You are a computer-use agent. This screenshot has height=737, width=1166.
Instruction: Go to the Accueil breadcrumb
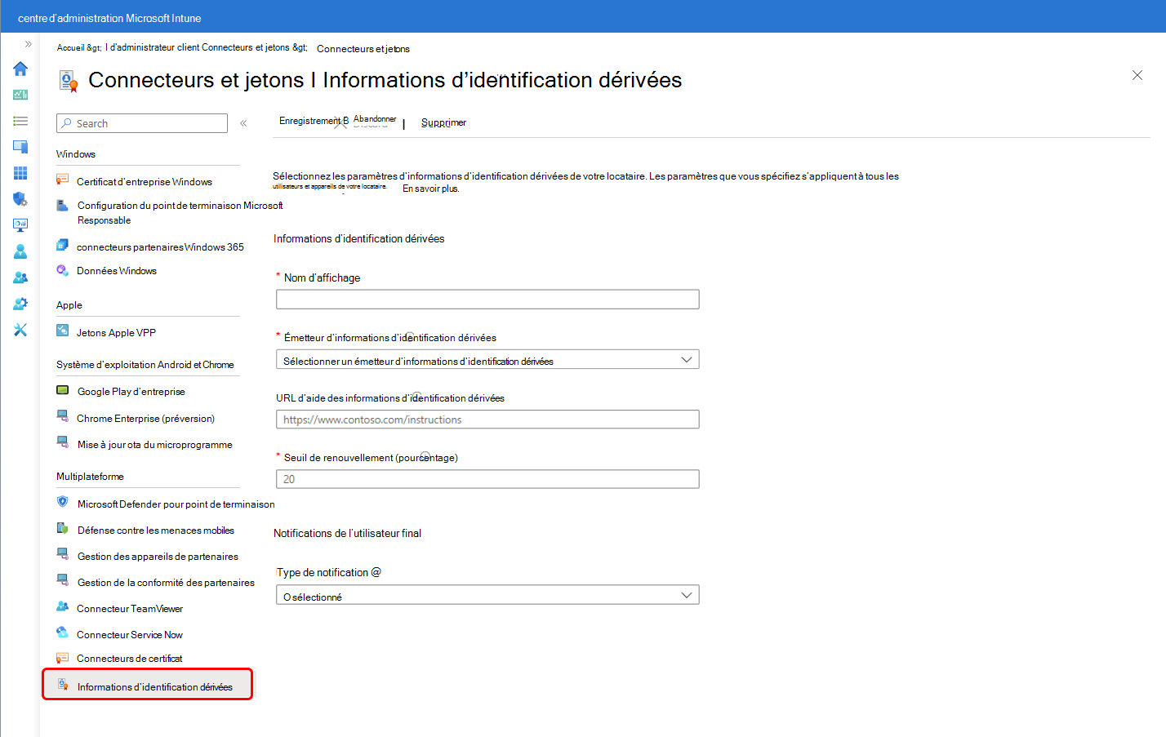tap(70, 48)
